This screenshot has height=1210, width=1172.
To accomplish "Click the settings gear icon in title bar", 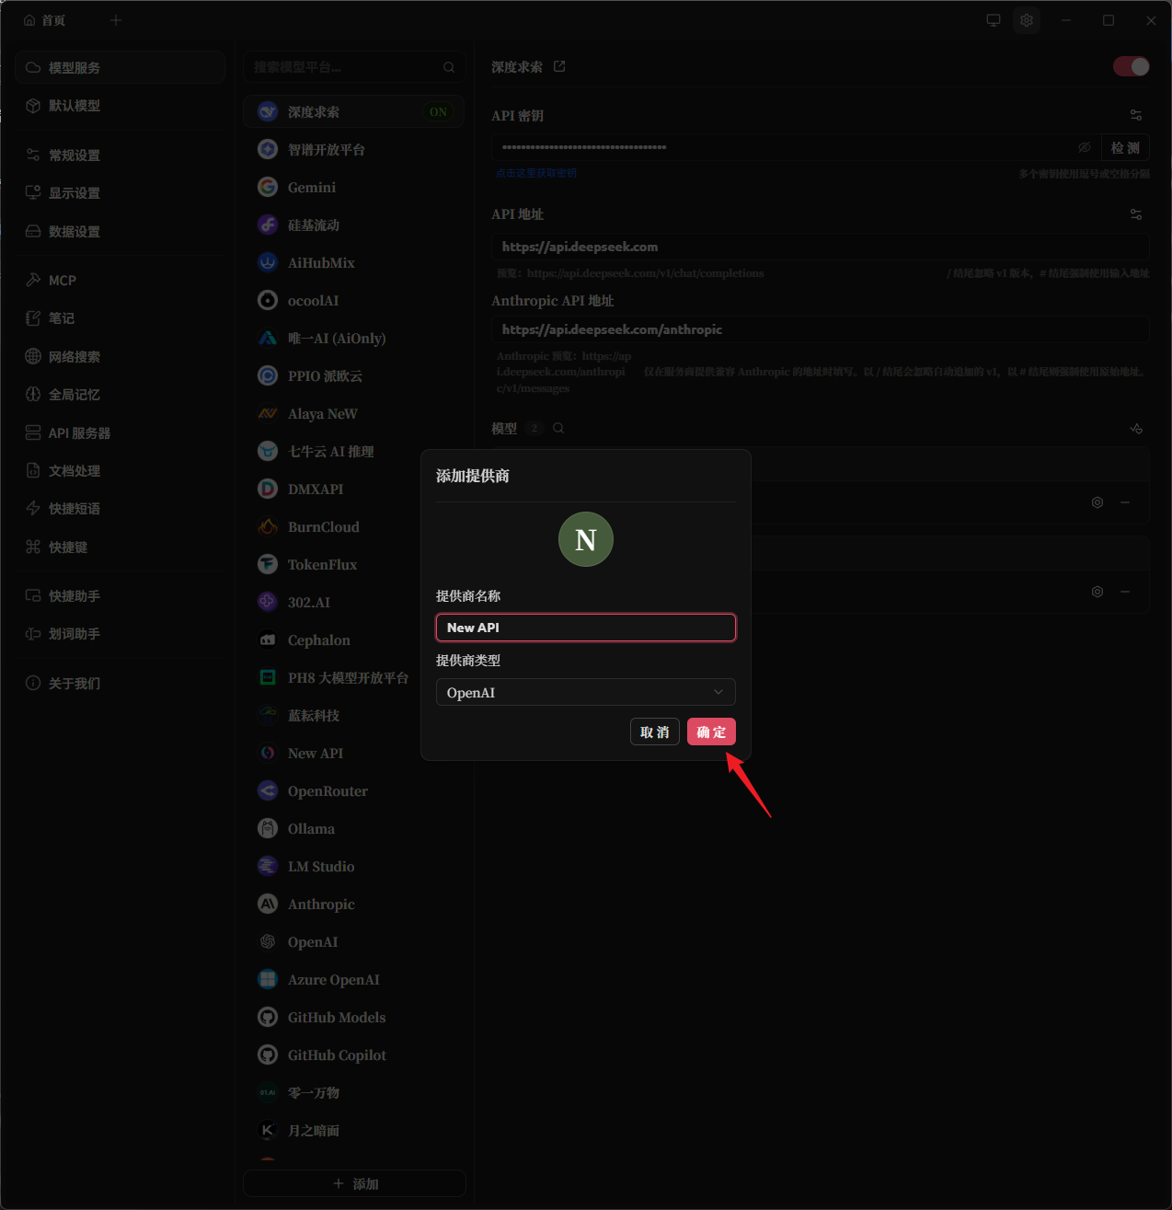I will (1027, 20).
